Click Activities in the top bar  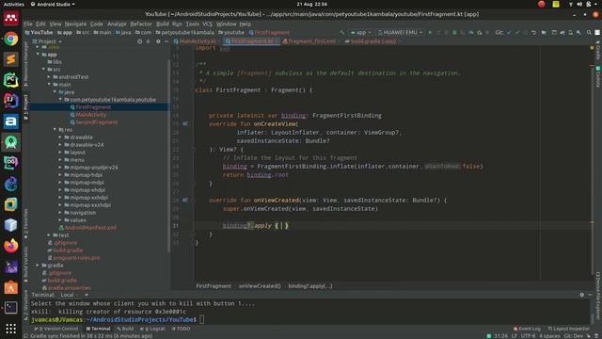(13, 4)
